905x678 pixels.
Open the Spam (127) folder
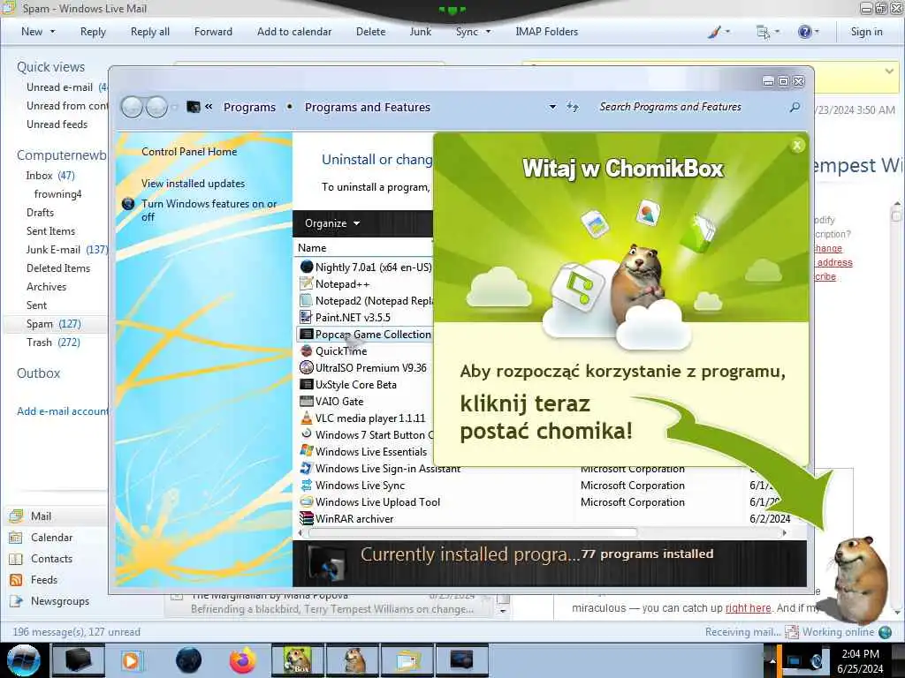(54, 324)
